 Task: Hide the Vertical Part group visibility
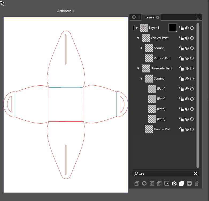pos(187,38)
